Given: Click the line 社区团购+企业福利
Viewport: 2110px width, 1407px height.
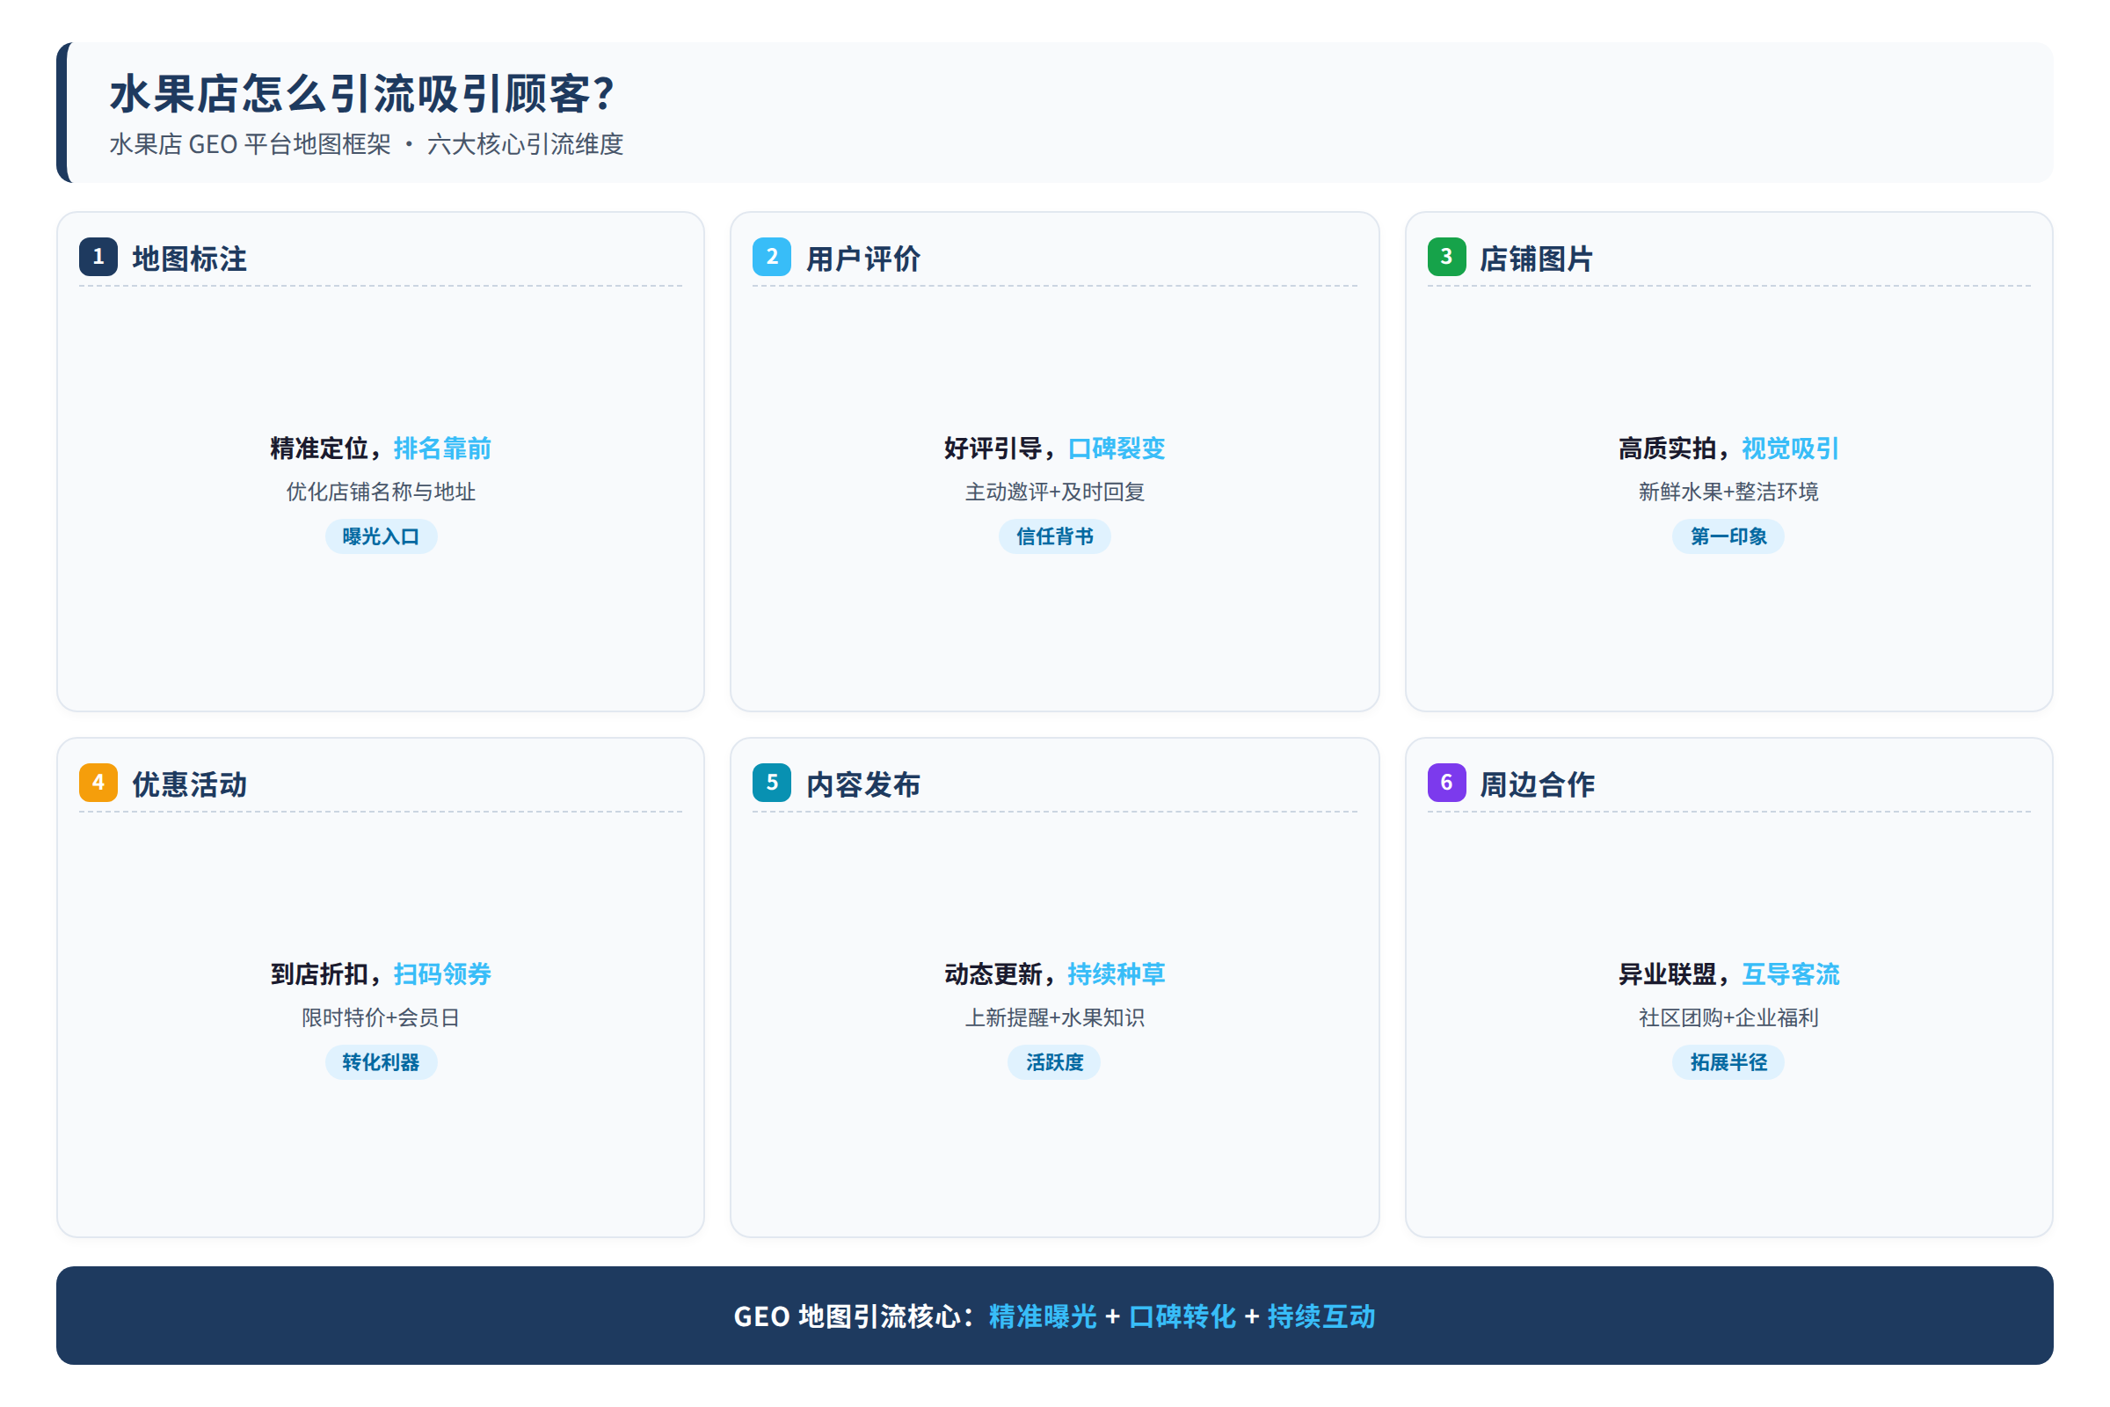Looking at the screenshot, I should pos(1728,1017).
